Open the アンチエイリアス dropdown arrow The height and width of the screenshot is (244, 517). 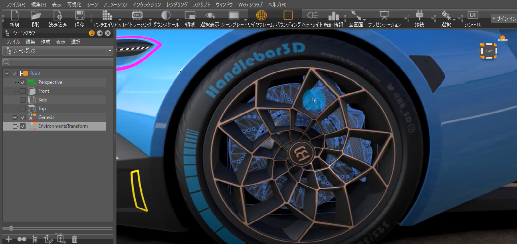coord(120,19)
